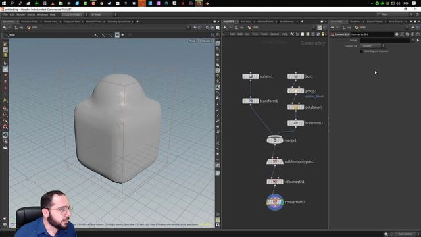The height and width of the screenshot is (237, 421).
Task: Go back in viewport path bar
Action: [5, 28]
